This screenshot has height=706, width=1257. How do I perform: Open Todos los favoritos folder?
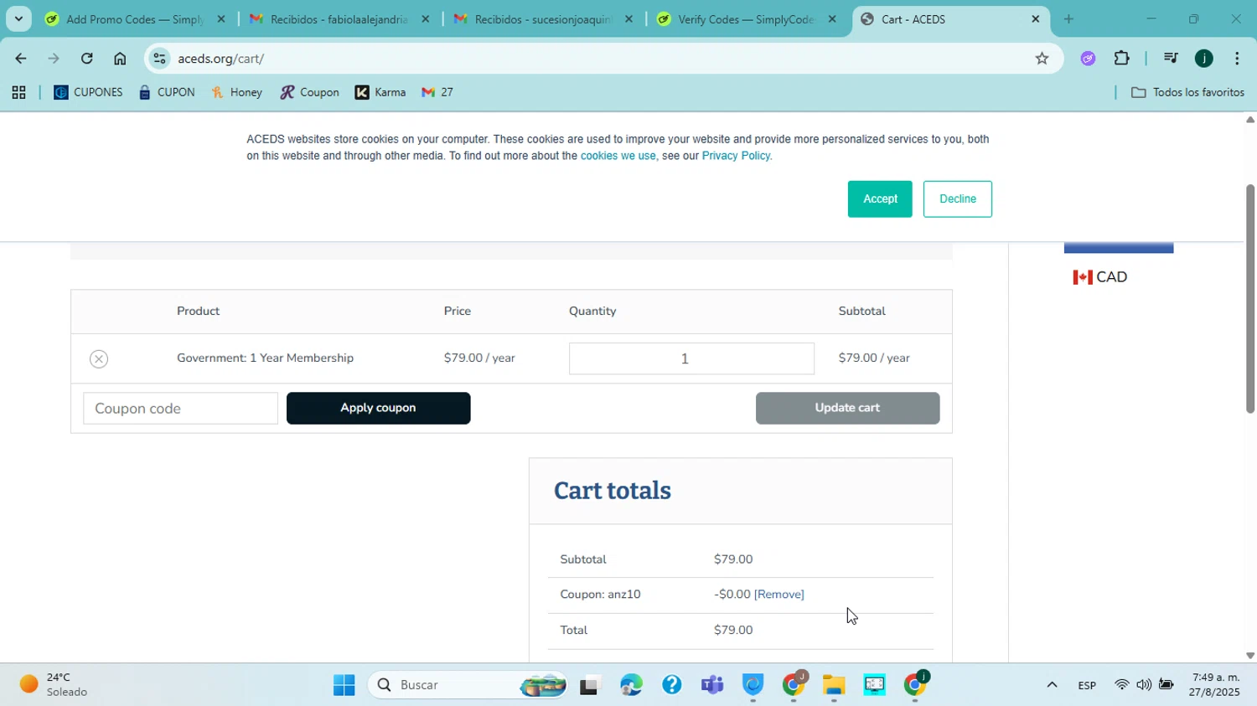[x=1187, y=93]
